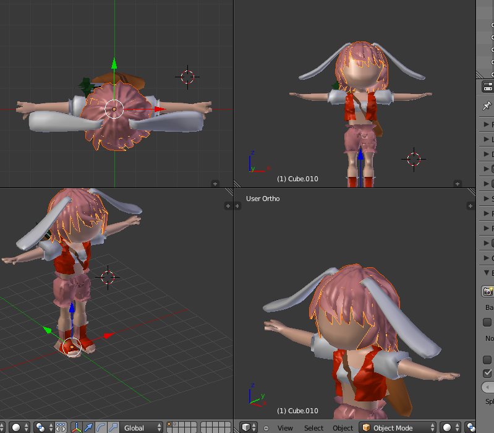Click the User Ortho view label
This screenshot has width=494, height=433.
tap(263, 199)
